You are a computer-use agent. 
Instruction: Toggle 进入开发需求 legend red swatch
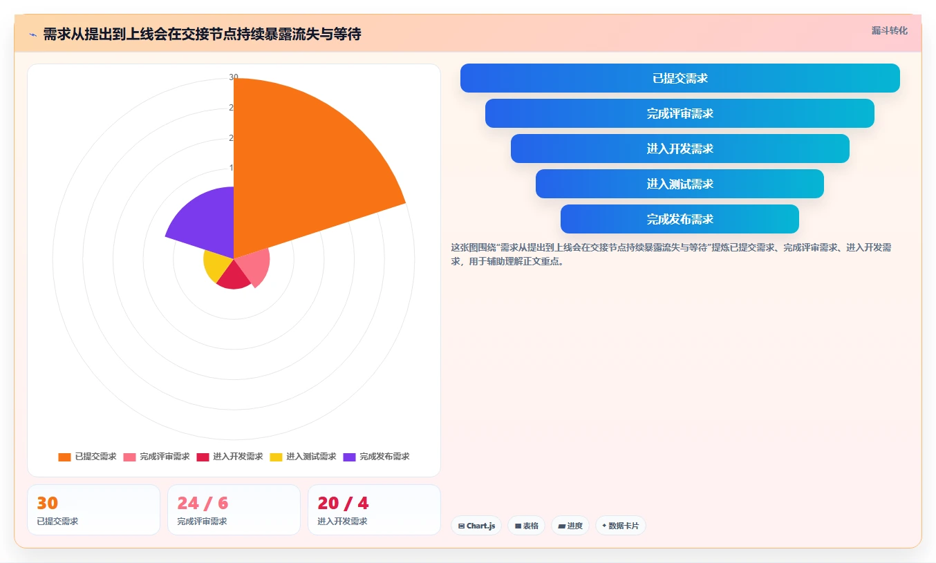tap(203, 457)
